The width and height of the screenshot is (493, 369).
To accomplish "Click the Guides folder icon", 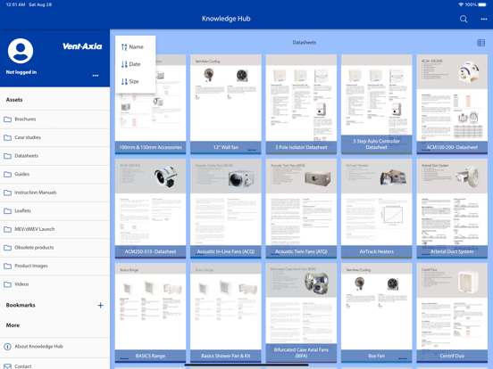I will [7, 174].
